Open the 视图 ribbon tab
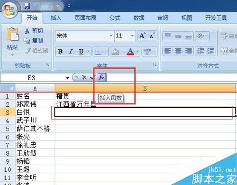This screenshot has width=237, height=185. 187,18
